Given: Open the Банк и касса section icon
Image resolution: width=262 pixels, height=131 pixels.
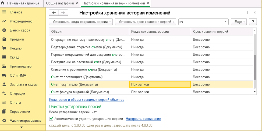Looking at the screenshot, I should (x=4, y=30).
